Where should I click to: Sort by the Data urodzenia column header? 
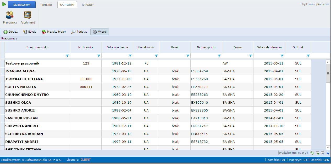(117, 47)
